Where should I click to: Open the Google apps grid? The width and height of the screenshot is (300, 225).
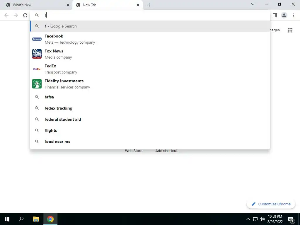290,30
